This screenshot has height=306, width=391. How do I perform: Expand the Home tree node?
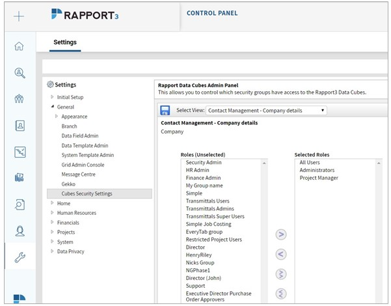(x=52, y=203)
